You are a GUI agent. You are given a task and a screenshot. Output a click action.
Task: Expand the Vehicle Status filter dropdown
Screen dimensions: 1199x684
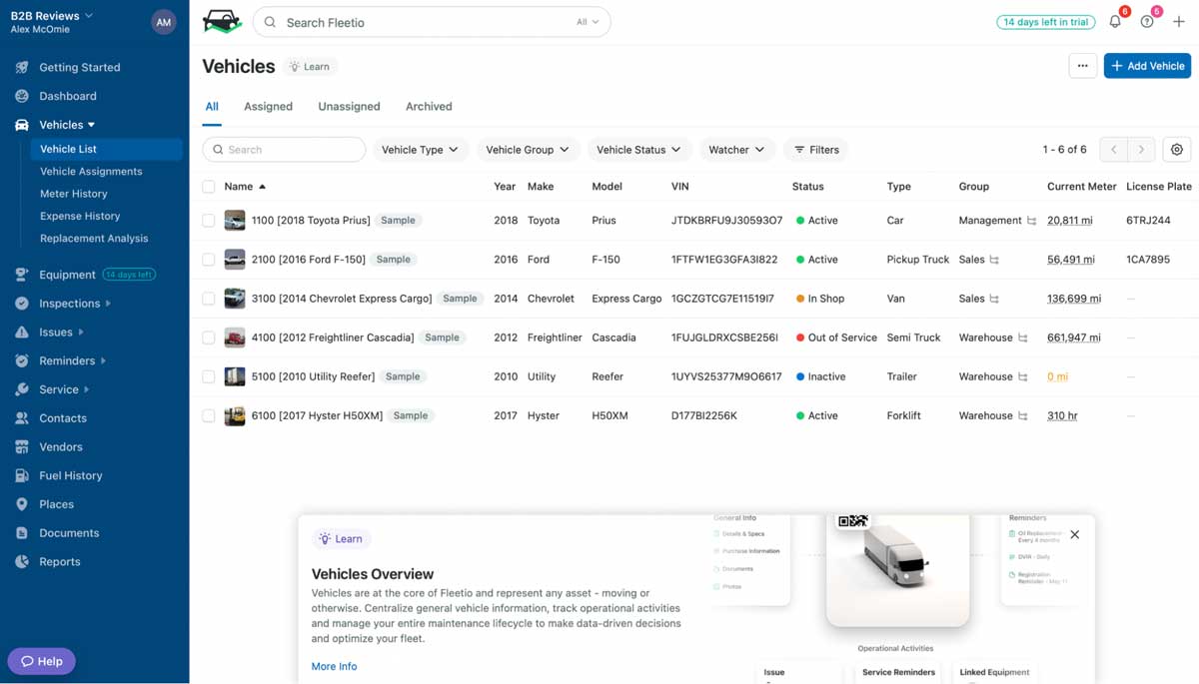tap(637, 150)
